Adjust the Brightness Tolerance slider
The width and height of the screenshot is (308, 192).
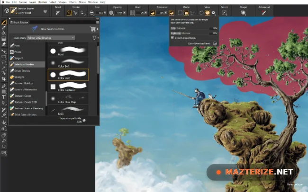click(x=194, y=34)
